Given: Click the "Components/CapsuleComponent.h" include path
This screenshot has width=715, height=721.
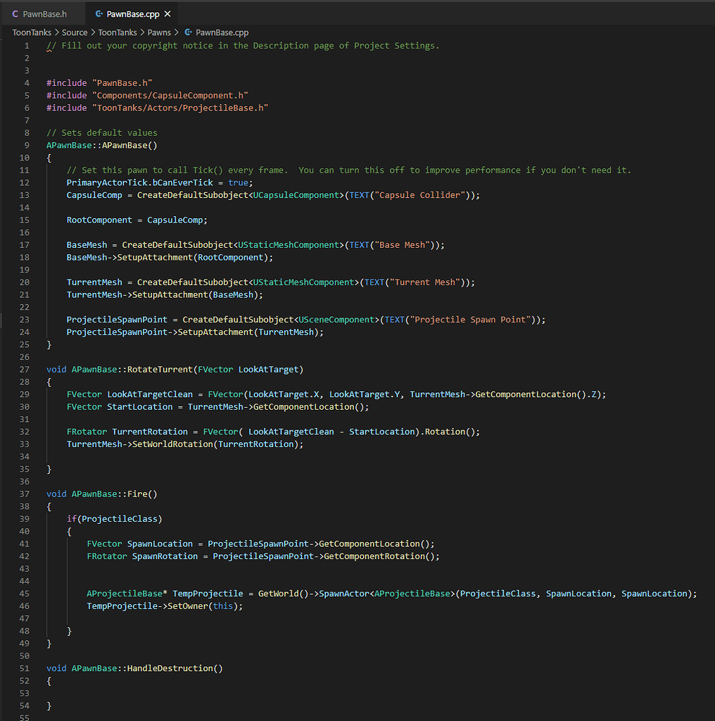Looking at the screenshot, I should point(170,95).
